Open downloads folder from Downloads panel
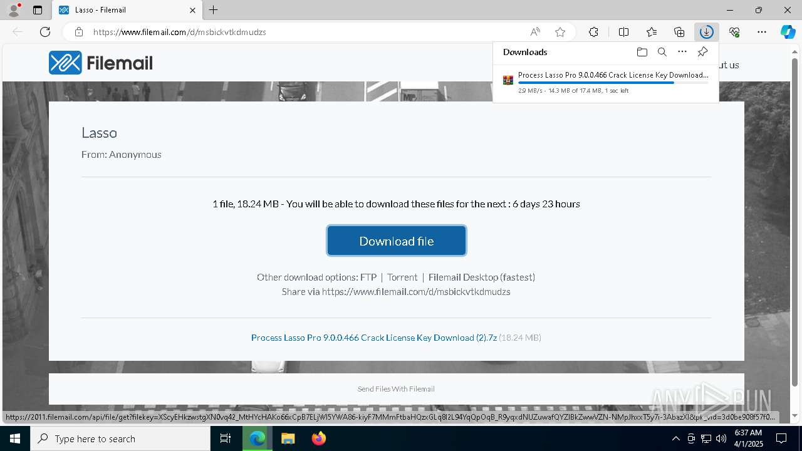The width and height of the screenshot is (802, 451). [x=642, y=52]
